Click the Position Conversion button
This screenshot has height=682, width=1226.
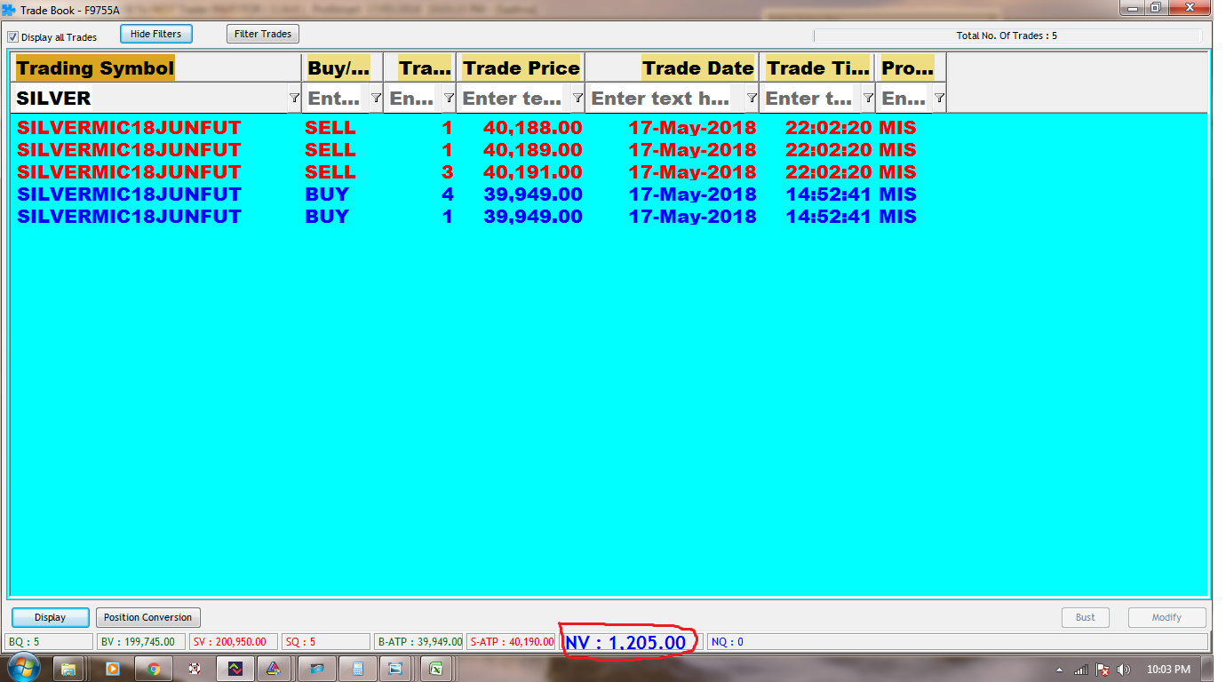click(147, 617)
